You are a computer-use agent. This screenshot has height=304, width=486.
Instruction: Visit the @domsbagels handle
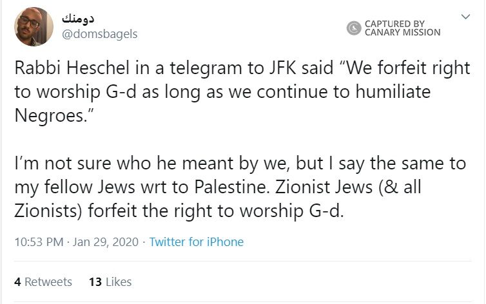pos(99,34)
